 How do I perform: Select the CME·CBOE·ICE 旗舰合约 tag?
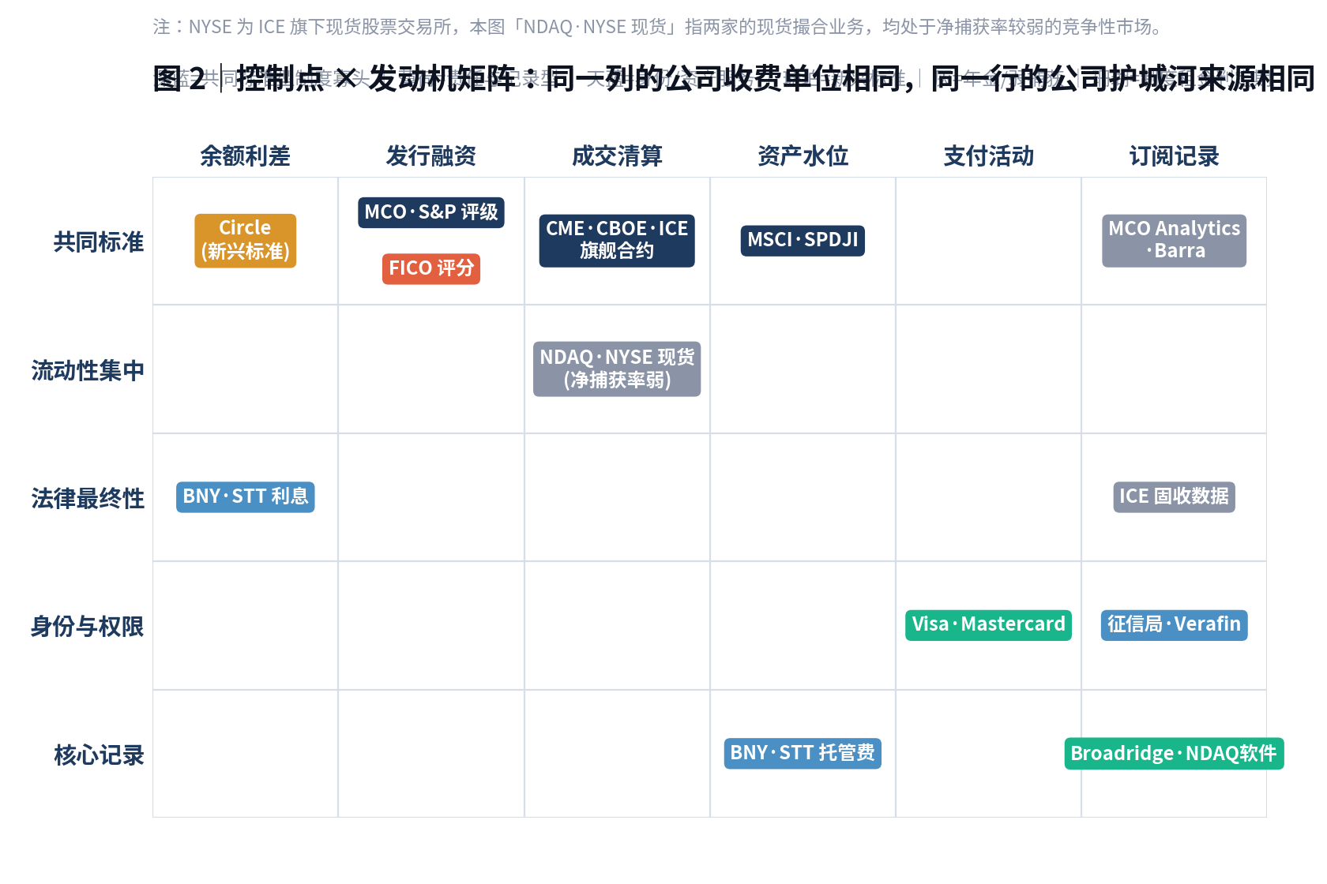click(x=617, y=241)
